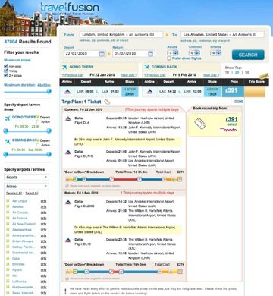Sort results by Trip Score column
The image size is (273, 296).
[x=256, y=81]
